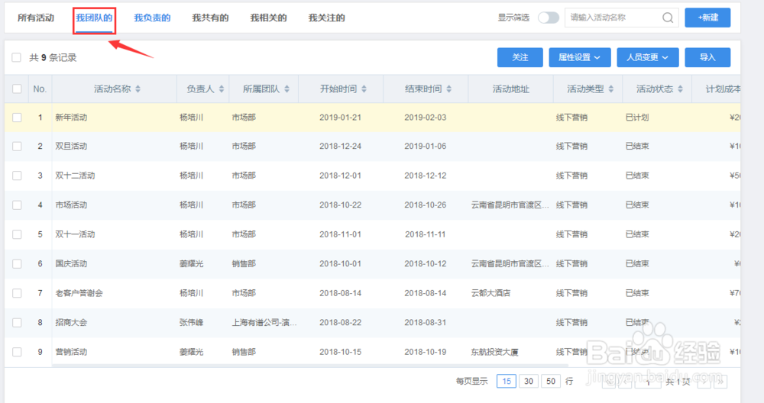The width and height of the screenshot is (764, 403).
Task: Open the 双旦活动 activity name
Action: click(x=71, y=146)
